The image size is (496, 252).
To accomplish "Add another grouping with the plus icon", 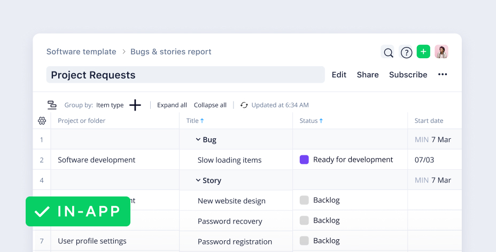I will [135, 105].
